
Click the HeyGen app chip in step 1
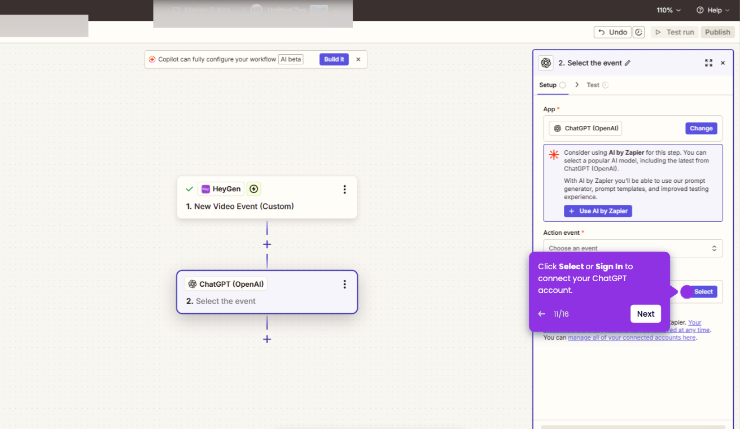(221, 189)
